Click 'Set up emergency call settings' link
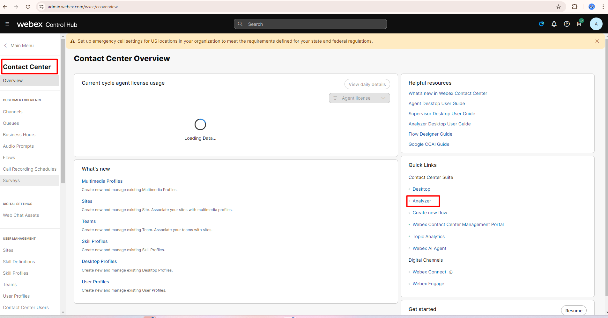Screen dimensions: 608x318 point(110,41)
